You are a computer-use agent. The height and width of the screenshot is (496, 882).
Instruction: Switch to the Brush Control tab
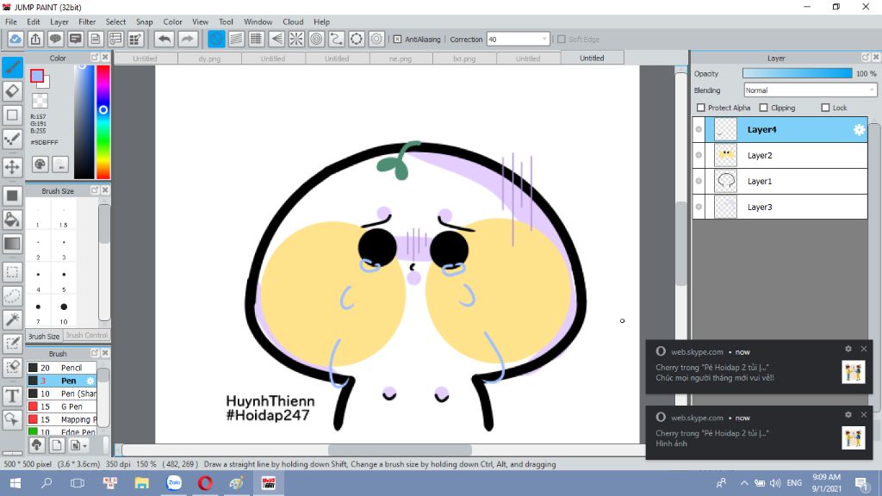[86, 335]
